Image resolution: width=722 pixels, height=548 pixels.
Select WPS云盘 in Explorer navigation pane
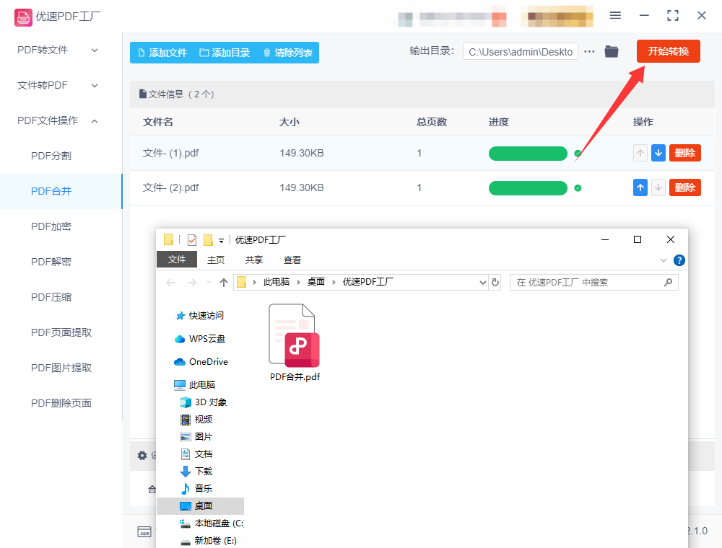coord(200,339)
